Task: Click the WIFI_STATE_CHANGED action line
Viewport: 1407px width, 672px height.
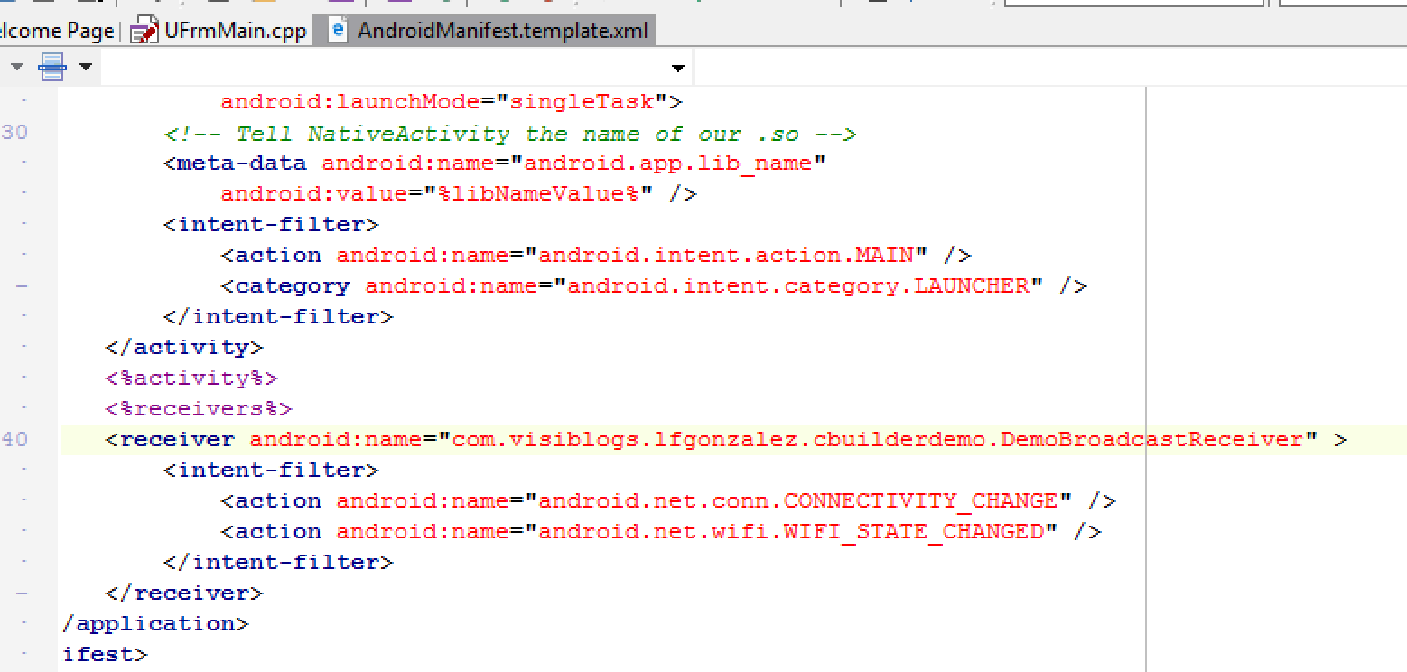Action: tap(661, 532)
